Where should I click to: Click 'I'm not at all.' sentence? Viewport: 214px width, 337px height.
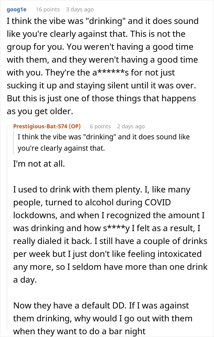39,164
